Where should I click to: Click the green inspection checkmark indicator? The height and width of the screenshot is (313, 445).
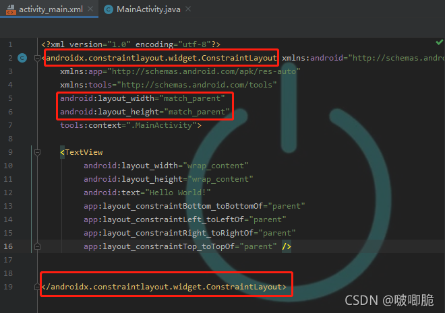pyautogui.click(x=440, y=42)
